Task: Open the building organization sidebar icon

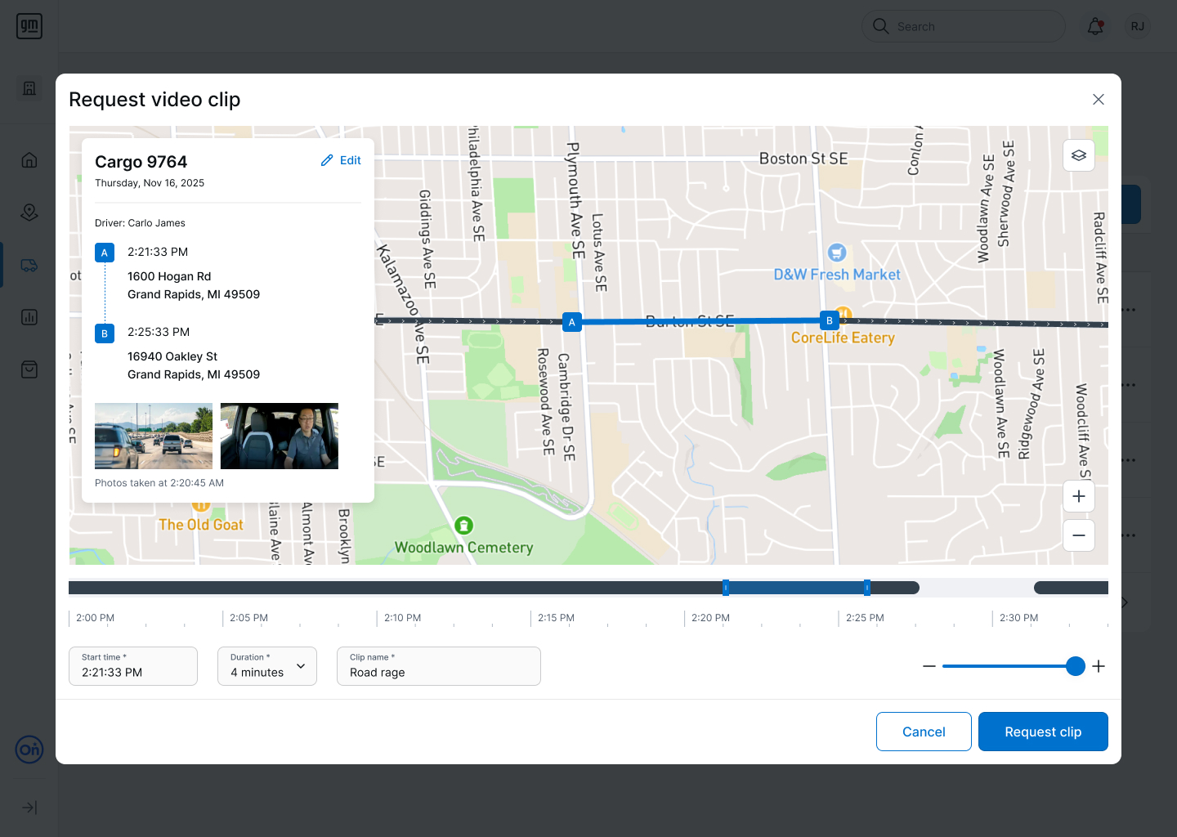Action: point(29,88)
